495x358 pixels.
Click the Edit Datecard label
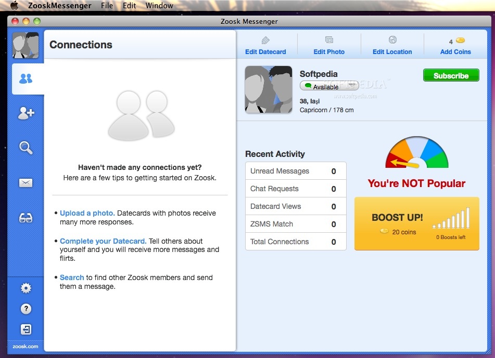265,51
